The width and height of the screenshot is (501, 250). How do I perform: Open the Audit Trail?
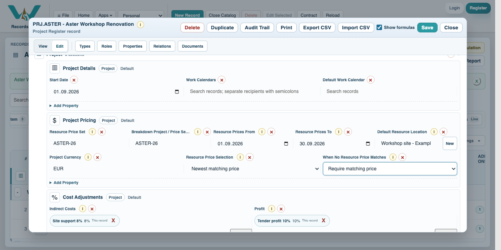[x=257, y=27]
